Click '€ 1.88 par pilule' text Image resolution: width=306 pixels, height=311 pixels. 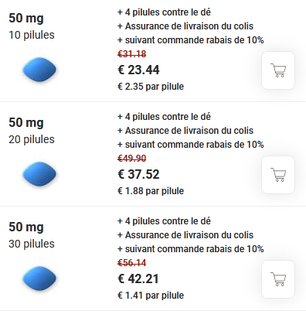[x=151, y=191]
